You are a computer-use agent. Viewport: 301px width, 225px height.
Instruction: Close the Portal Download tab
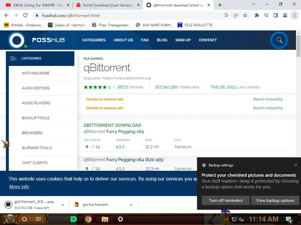[x=138, y=5]
